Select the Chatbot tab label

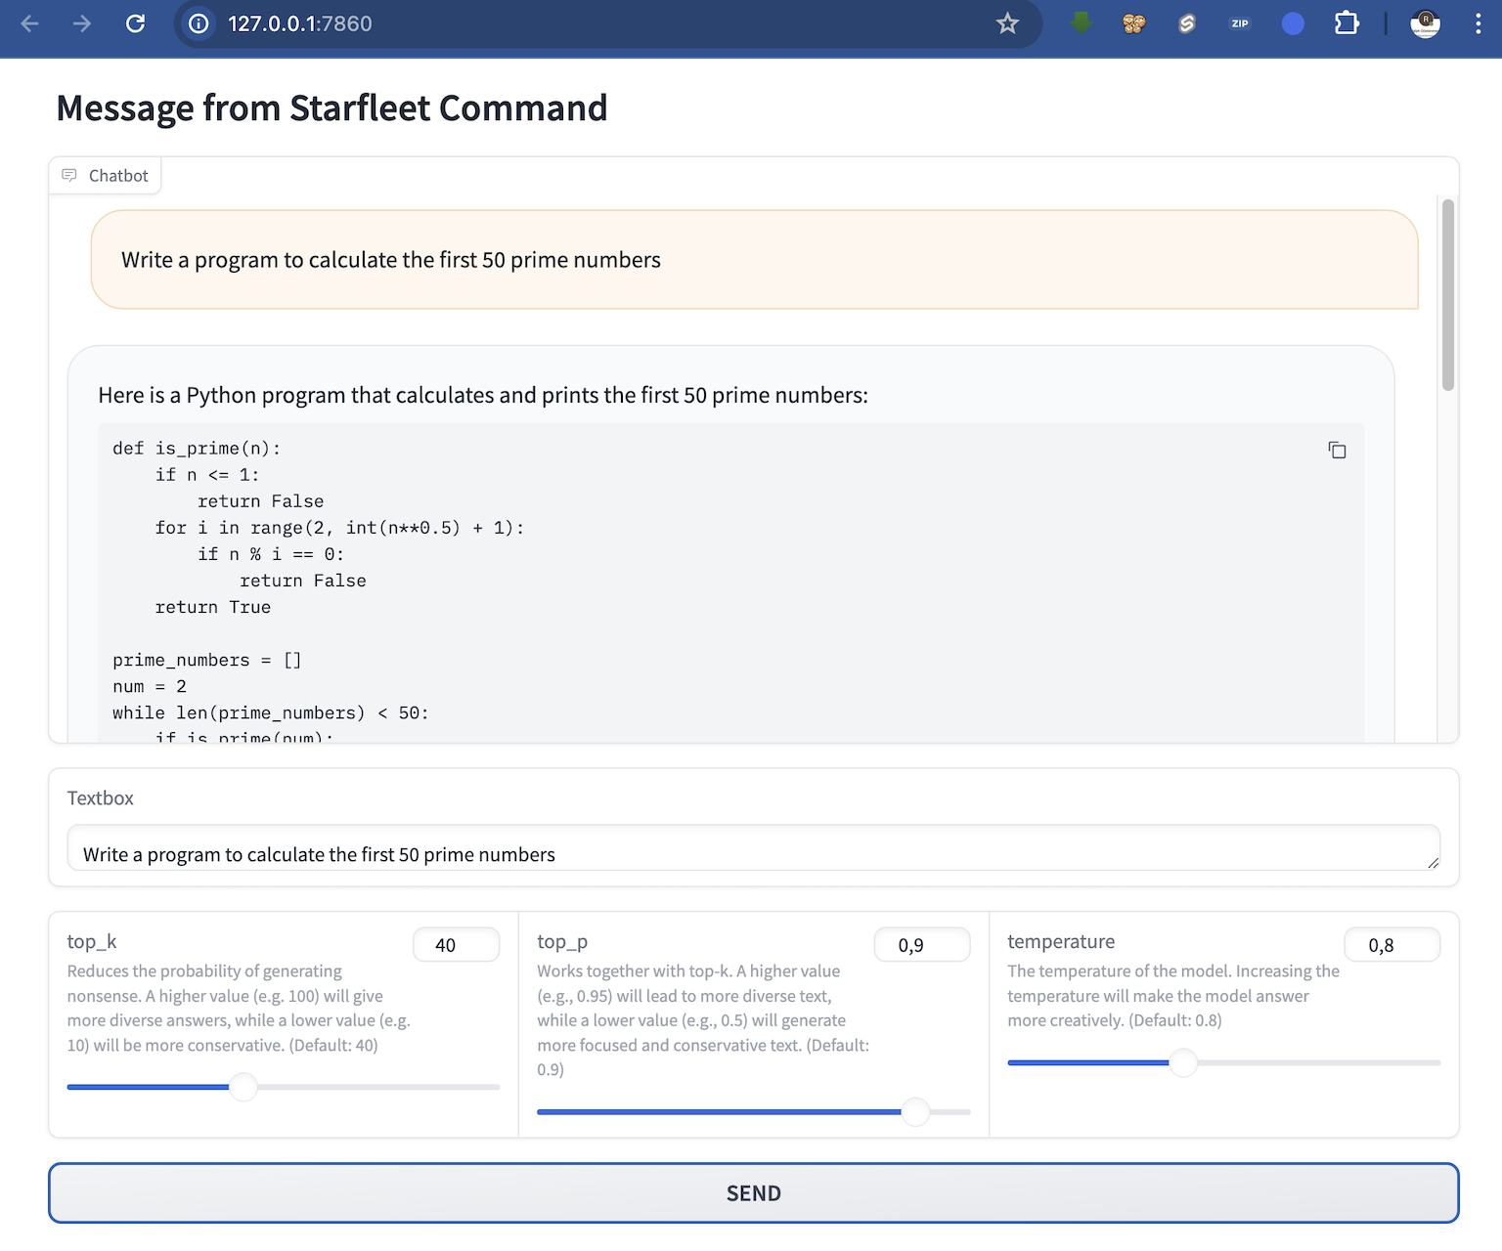click(118, 175)
